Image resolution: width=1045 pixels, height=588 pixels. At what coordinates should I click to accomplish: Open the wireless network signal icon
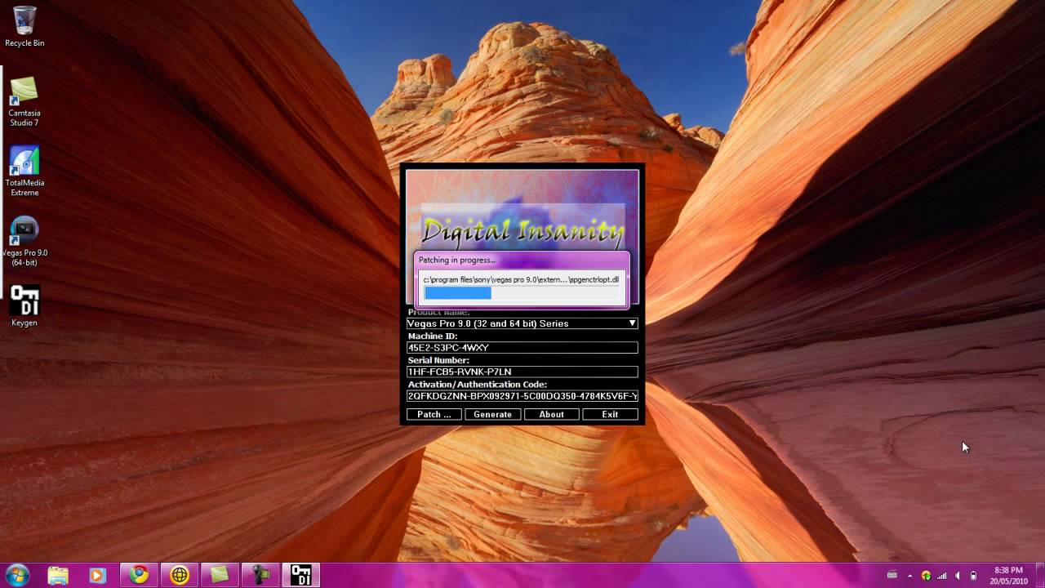click(x=942, y=576)
